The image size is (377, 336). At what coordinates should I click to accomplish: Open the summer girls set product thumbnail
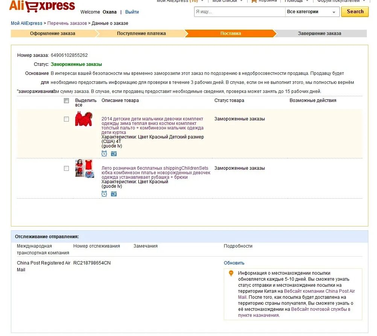pyautogui.click(x=84, y=168)
